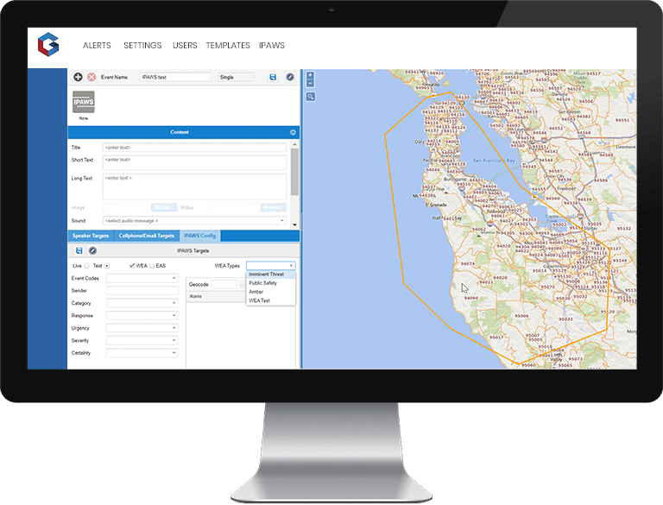Screen dimensions: 663x505
Task: Click the Sender input field
Action: click(142, 291)
